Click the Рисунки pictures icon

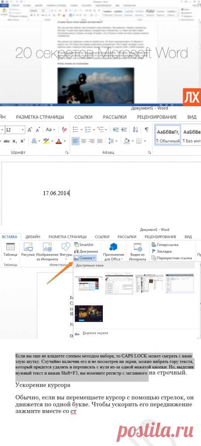click(x=28, y=250)
